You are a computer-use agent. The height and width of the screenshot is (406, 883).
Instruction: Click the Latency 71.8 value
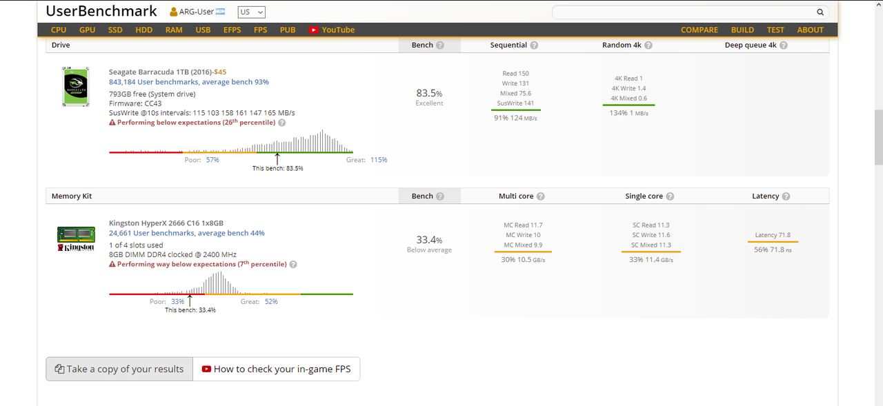(x=773, y=235)
